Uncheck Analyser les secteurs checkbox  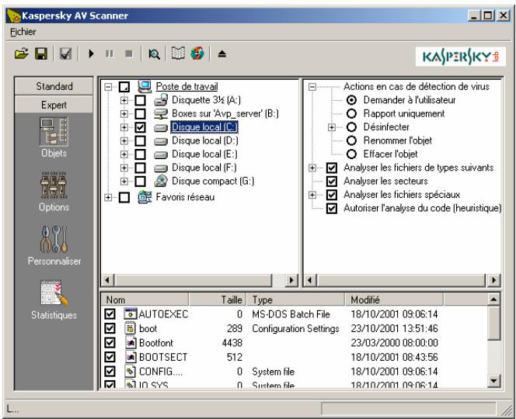tap(332, 181)
